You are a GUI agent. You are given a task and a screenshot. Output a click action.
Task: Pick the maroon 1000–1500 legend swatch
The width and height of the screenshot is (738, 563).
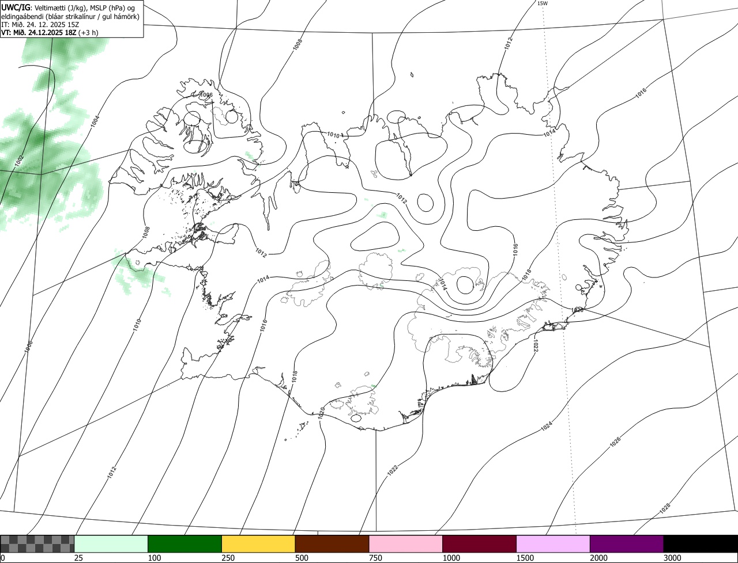(480, 543)
